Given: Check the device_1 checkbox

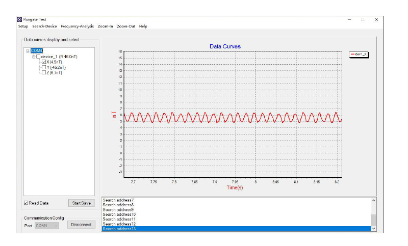Looking at the screenshot, I should pyautogui.click(x=38, y=57).
